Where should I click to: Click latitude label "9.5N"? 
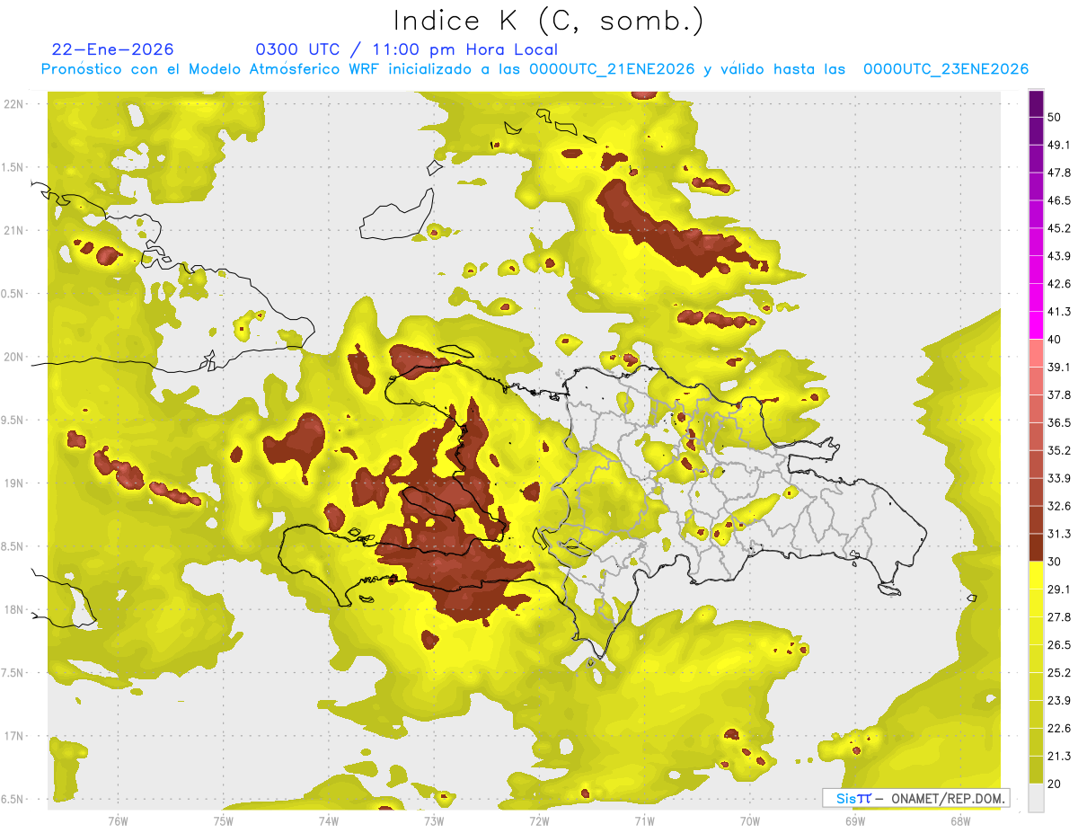pos(13,420)
